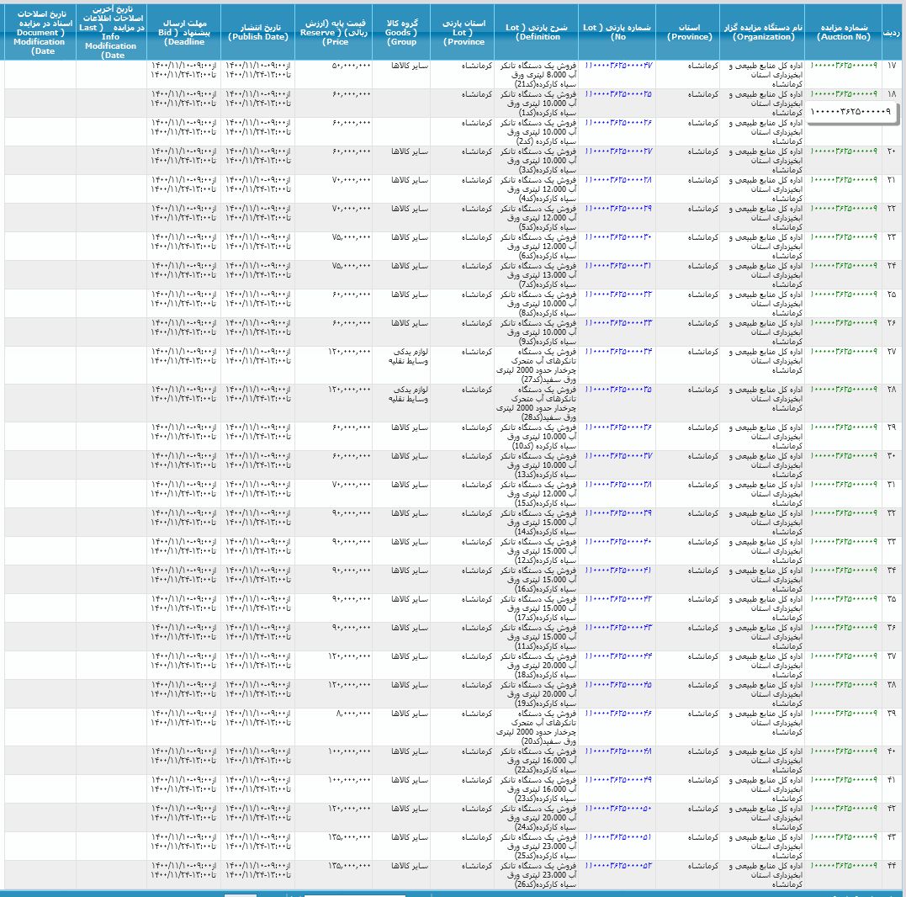906x897 pixels.
Task: Click the Last Info Modification Date header
Action: point(111,32)
